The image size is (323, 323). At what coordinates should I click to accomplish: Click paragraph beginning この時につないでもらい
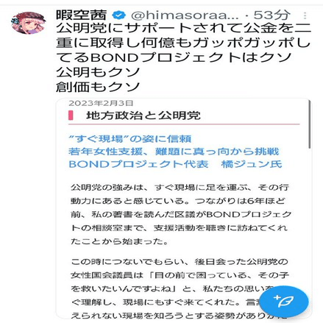180,288
